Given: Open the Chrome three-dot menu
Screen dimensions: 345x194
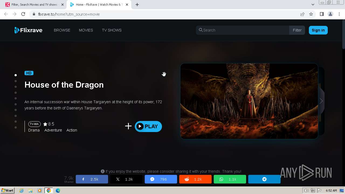Looking at the screenshot, I should [x=339, y=14].
